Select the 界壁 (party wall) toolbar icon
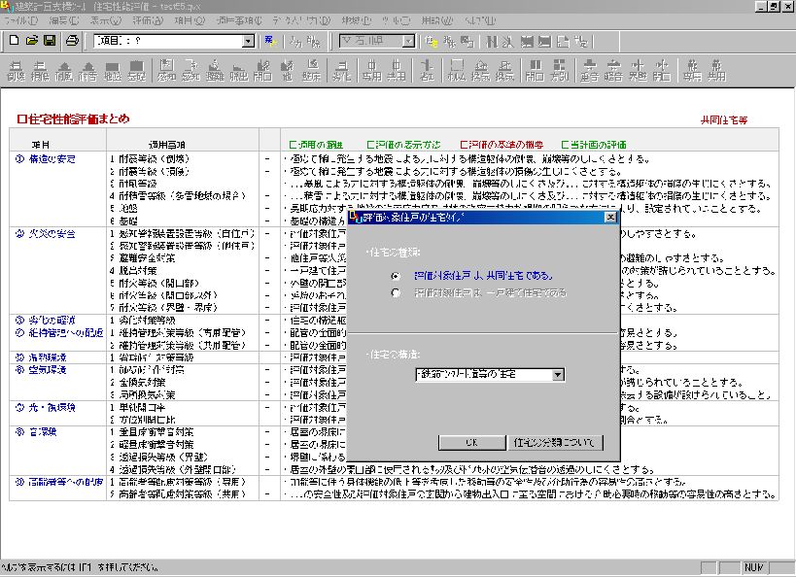 coord(638,71)
